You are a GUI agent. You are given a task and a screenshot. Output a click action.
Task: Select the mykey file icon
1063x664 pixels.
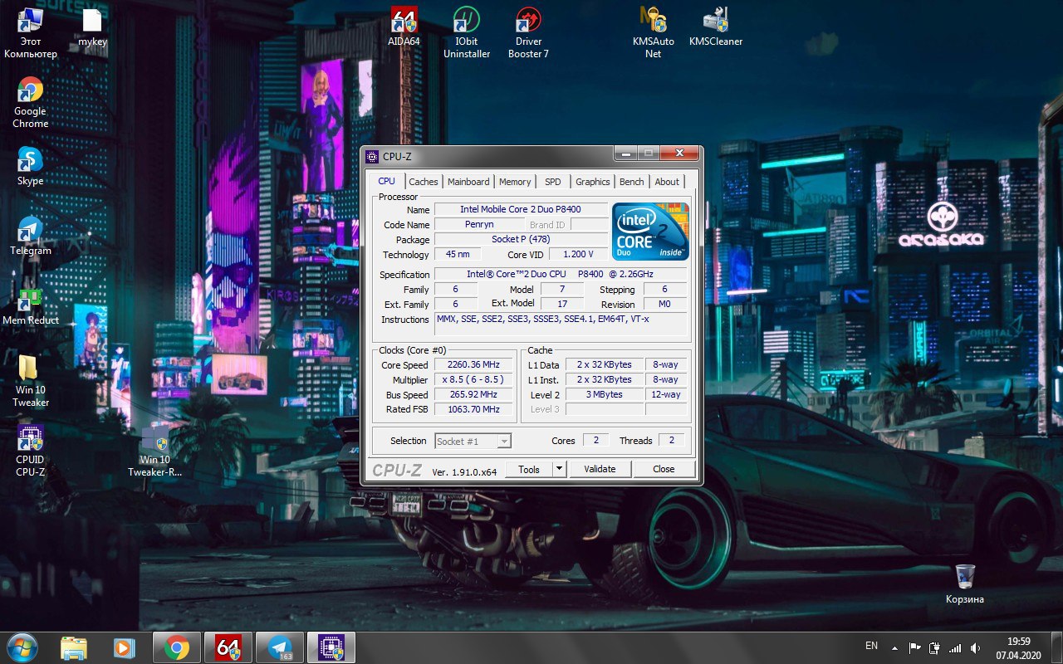[92, 27]
